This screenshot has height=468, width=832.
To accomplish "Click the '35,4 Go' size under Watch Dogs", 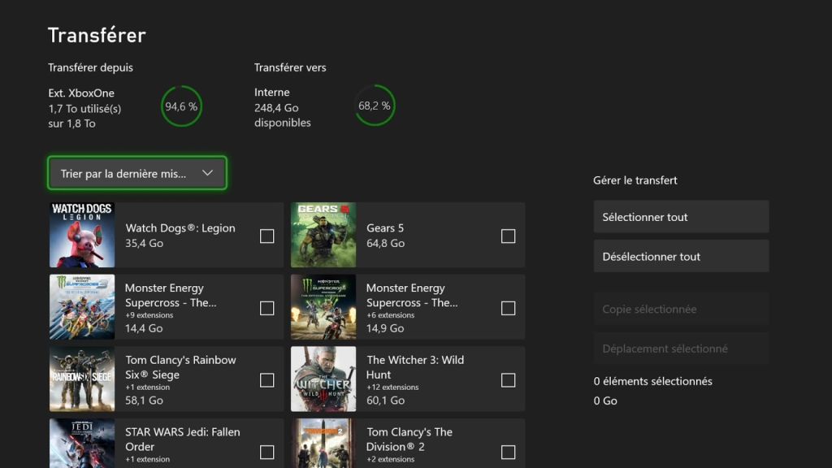I will (x=145, y=243).
